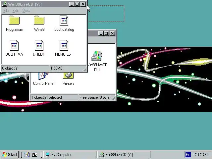
Task: Maximize the Win98LiveCD (Y:) window
Action: (x=77, y=4)
